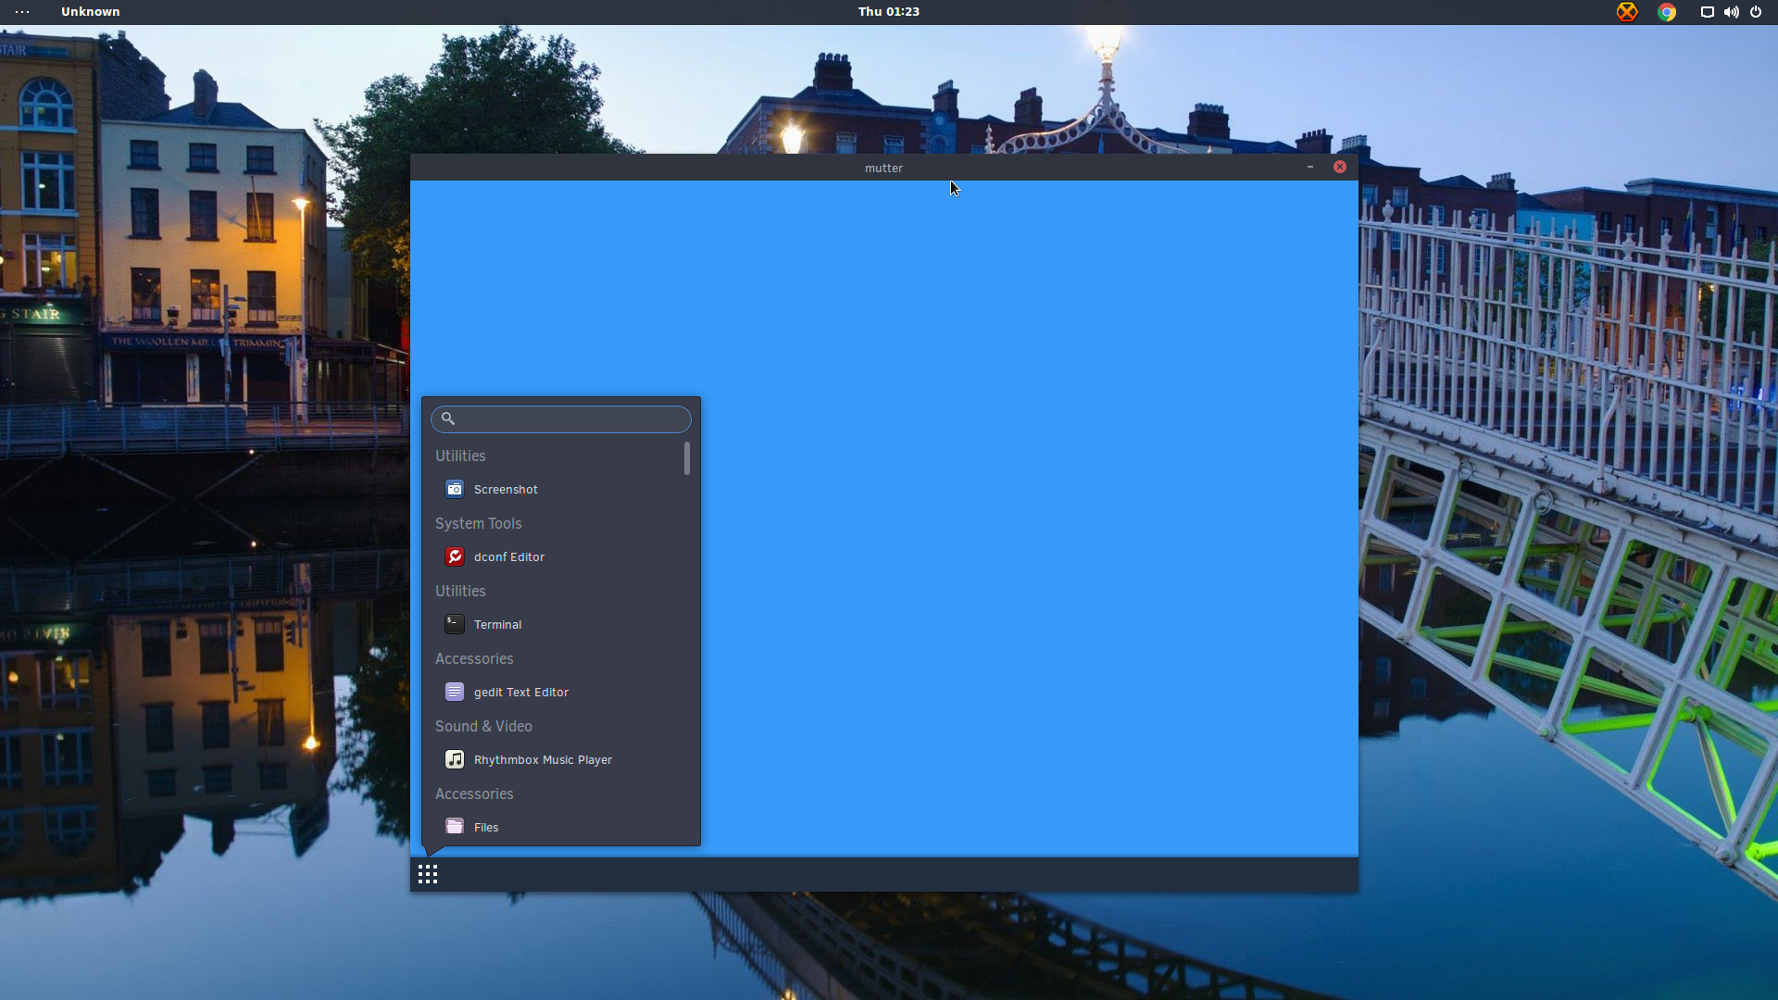Click the gedit Text Editor icon
Viewport: 1778px width, 1000px height.
[455, 692]
